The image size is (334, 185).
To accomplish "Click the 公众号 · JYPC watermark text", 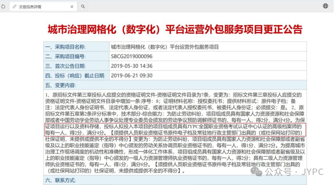I will (291, 172).
